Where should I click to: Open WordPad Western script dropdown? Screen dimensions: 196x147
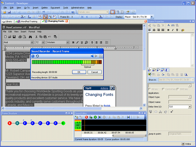(x=68, y=43)
